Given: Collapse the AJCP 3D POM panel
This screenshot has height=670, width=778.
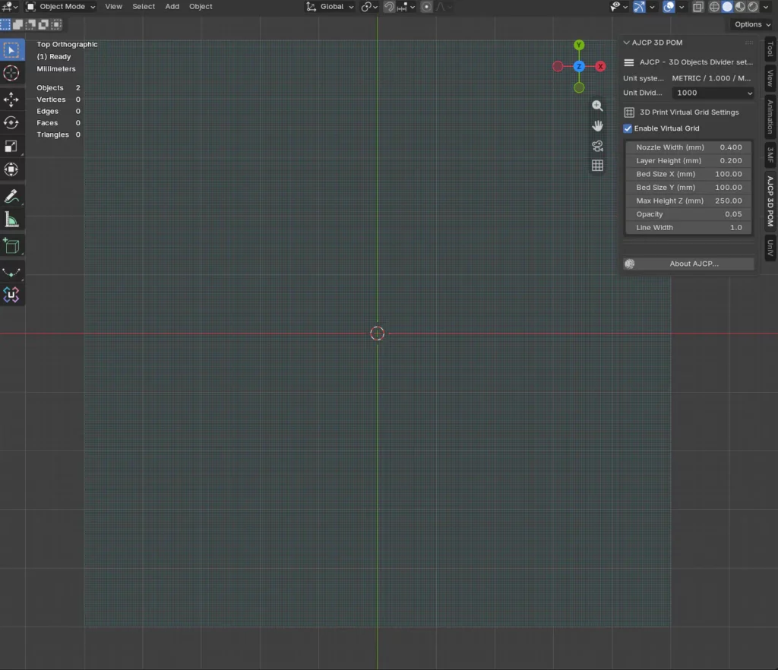Looking at the screenshot, I should pos(626,43).
